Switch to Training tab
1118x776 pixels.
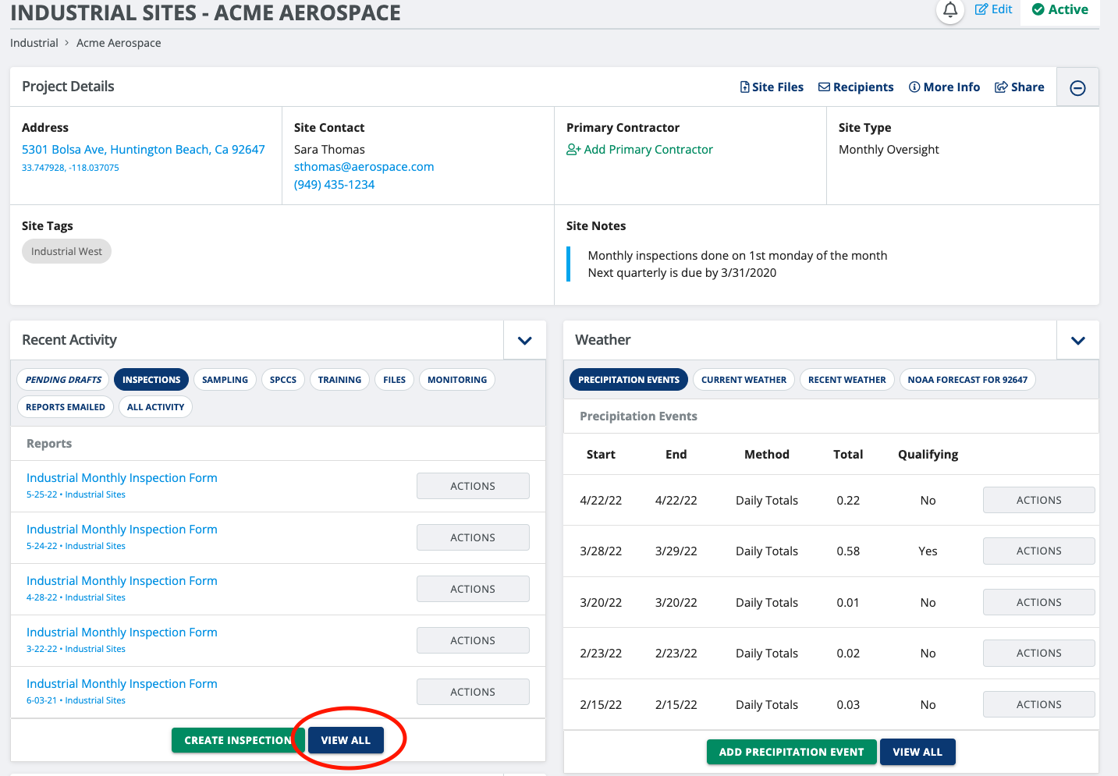339,380
